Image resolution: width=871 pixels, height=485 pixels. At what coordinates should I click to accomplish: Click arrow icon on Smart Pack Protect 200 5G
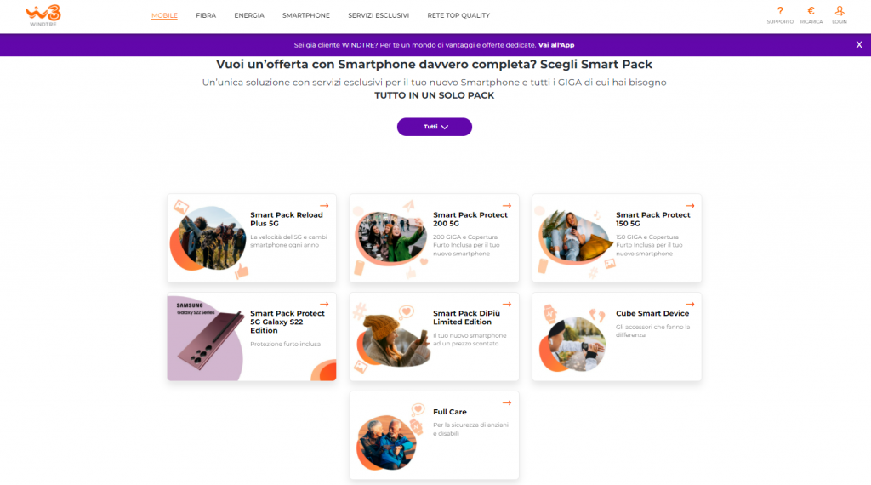coord(507,206)
